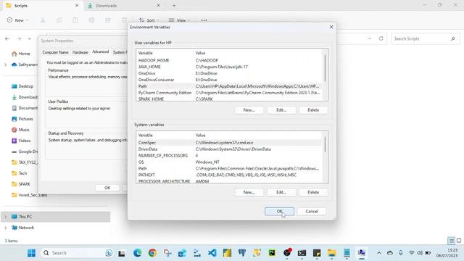
Task: Open File Explorer from the taskbar
Action: pos(332,253)
